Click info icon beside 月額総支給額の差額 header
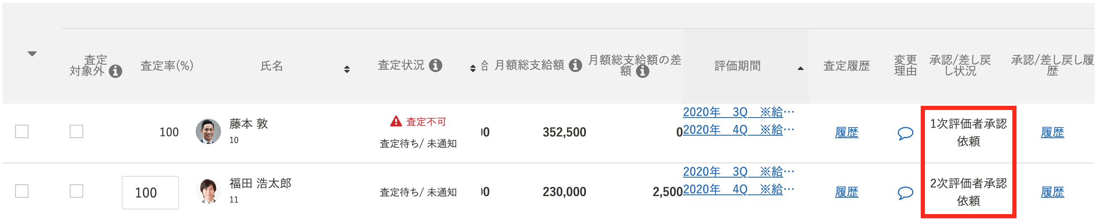This screenshot has width=1098, height=220. 642,71
